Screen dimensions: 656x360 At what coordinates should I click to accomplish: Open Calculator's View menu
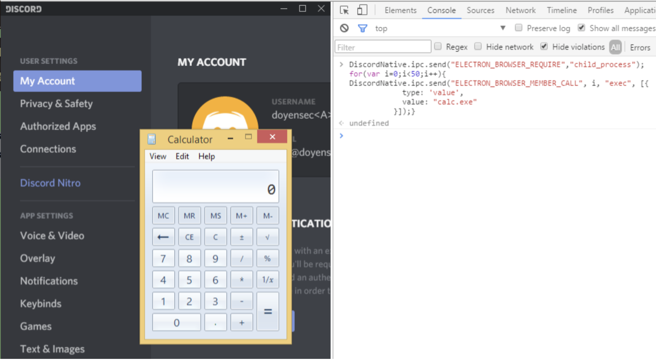158,156
